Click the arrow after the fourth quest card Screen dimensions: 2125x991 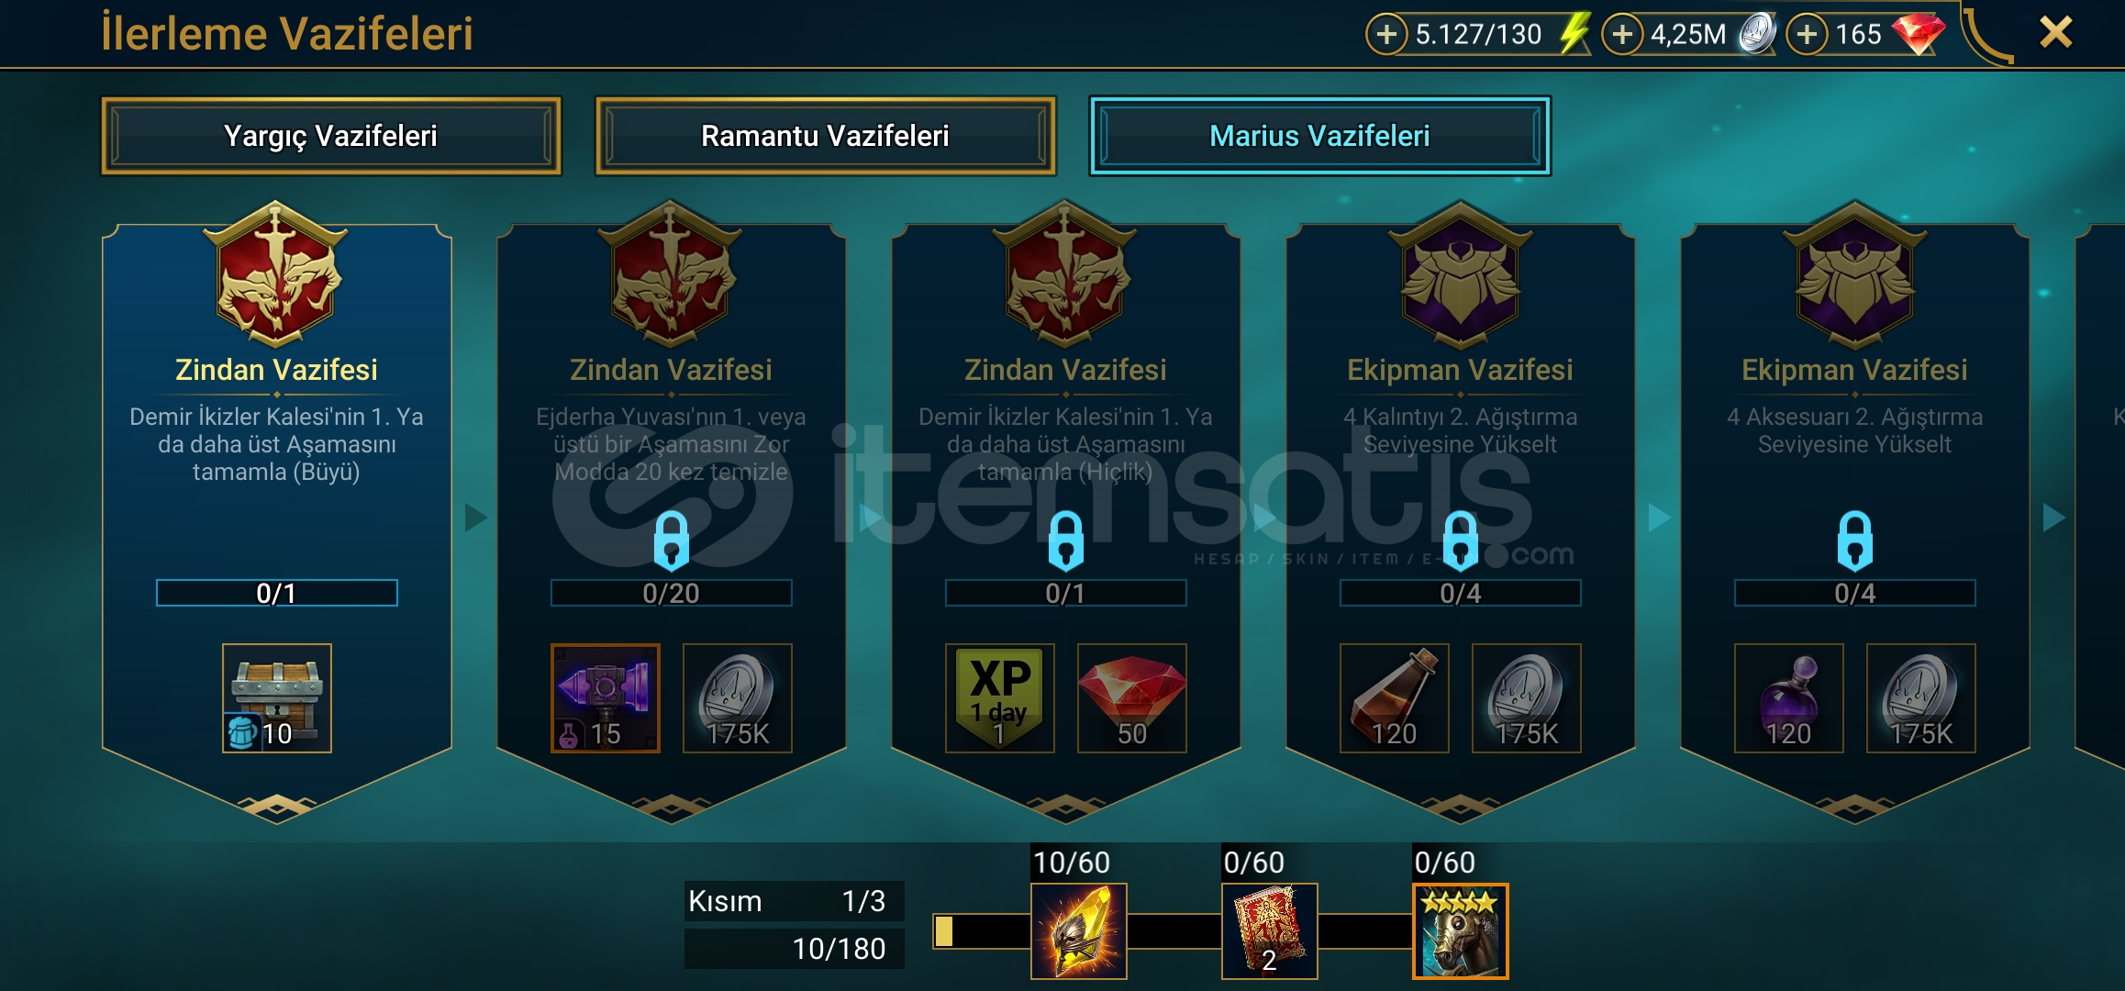[x=1659, y=518]
